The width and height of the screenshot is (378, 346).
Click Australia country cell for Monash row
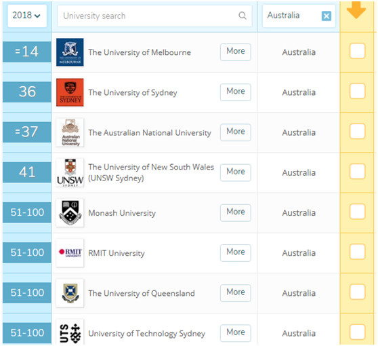point(299,213)
